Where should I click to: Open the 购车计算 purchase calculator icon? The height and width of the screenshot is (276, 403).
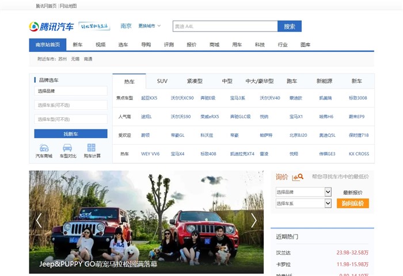92,151
